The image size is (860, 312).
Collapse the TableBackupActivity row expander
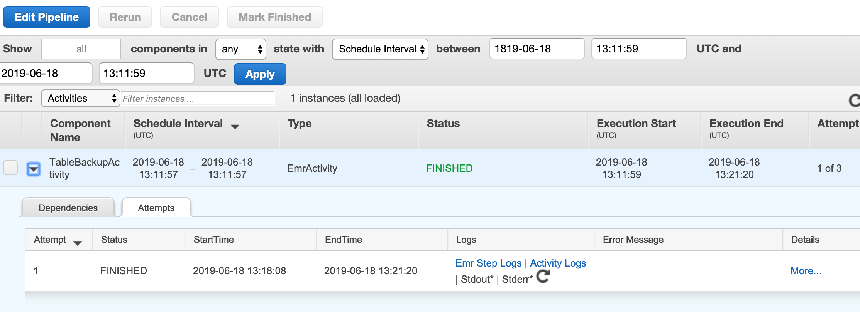(x=34, y=169)
